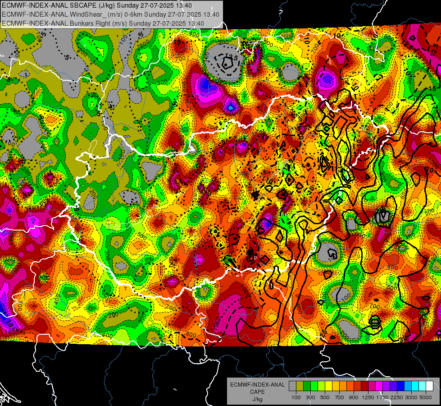Click the 1750 value on the legend scale

coord(382,397)
